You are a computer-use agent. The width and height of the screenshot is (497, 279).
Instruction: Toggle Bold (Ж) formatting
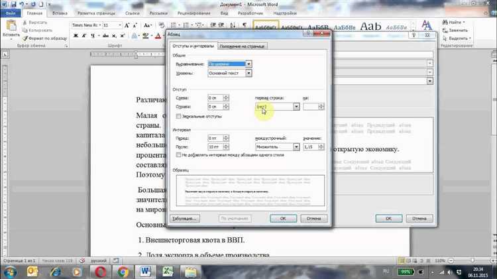coord(76,36)
